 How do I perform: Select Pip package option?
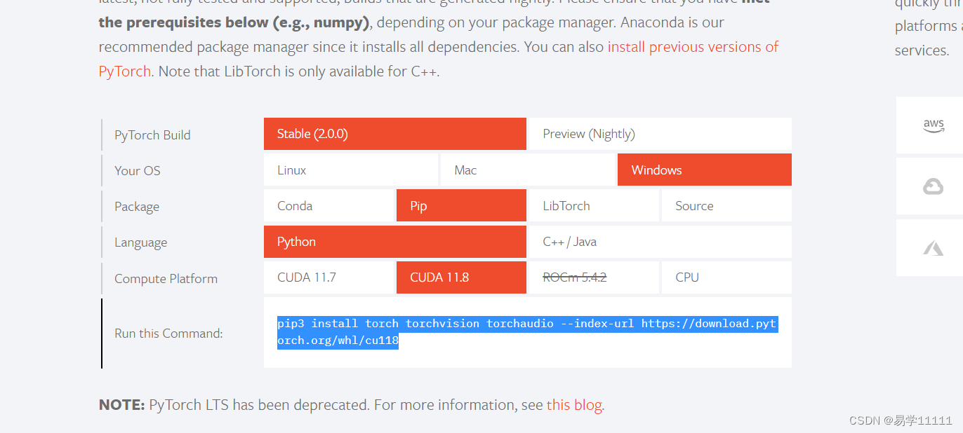point(461,206)
